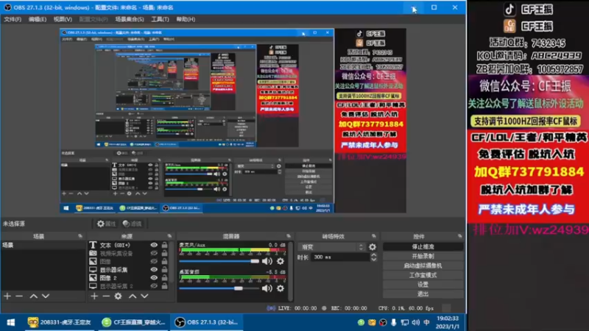Click the microphone icon in the system tray
589x331 pixels.
393,322
